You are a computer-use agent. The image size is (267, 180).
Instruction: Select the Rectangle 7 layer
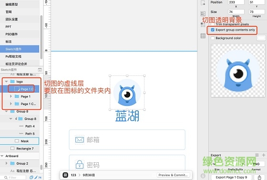tap(20, 148)
